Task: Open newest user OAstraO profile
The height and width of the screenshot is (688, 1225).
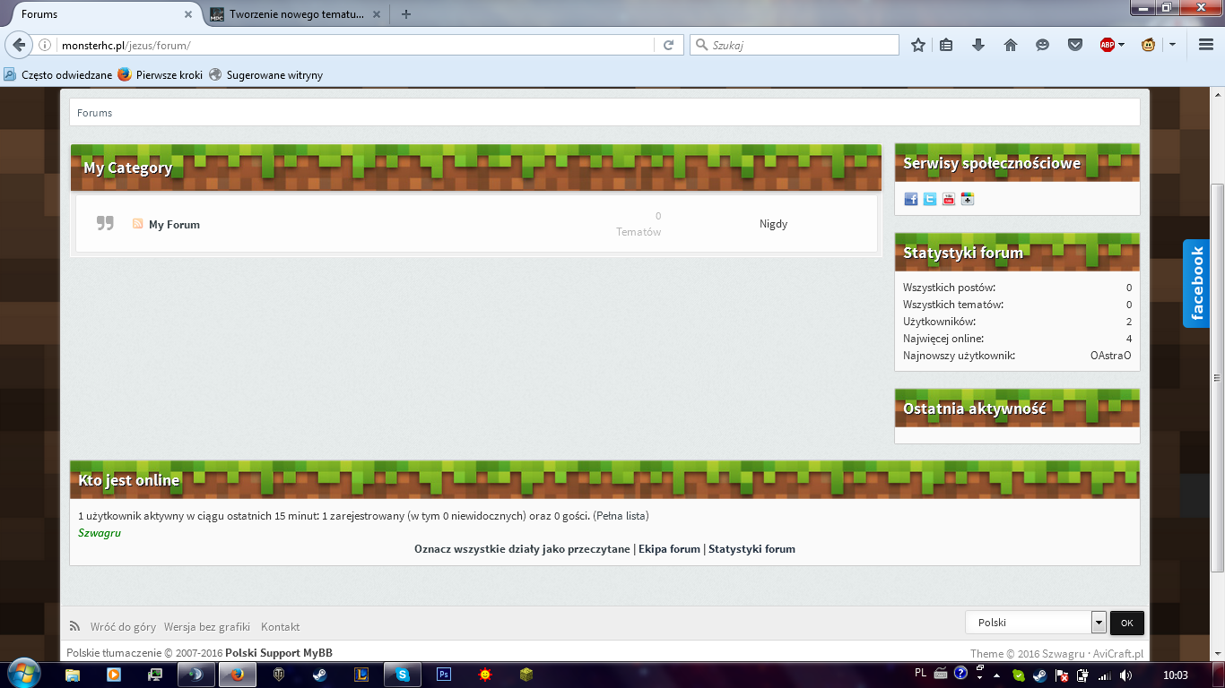Action: tap(1111, 356)
